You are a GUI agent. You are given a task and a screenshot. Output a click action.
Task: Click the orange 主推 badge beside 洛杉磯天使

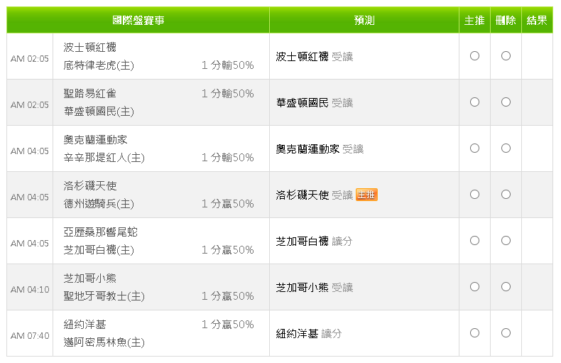366,195
